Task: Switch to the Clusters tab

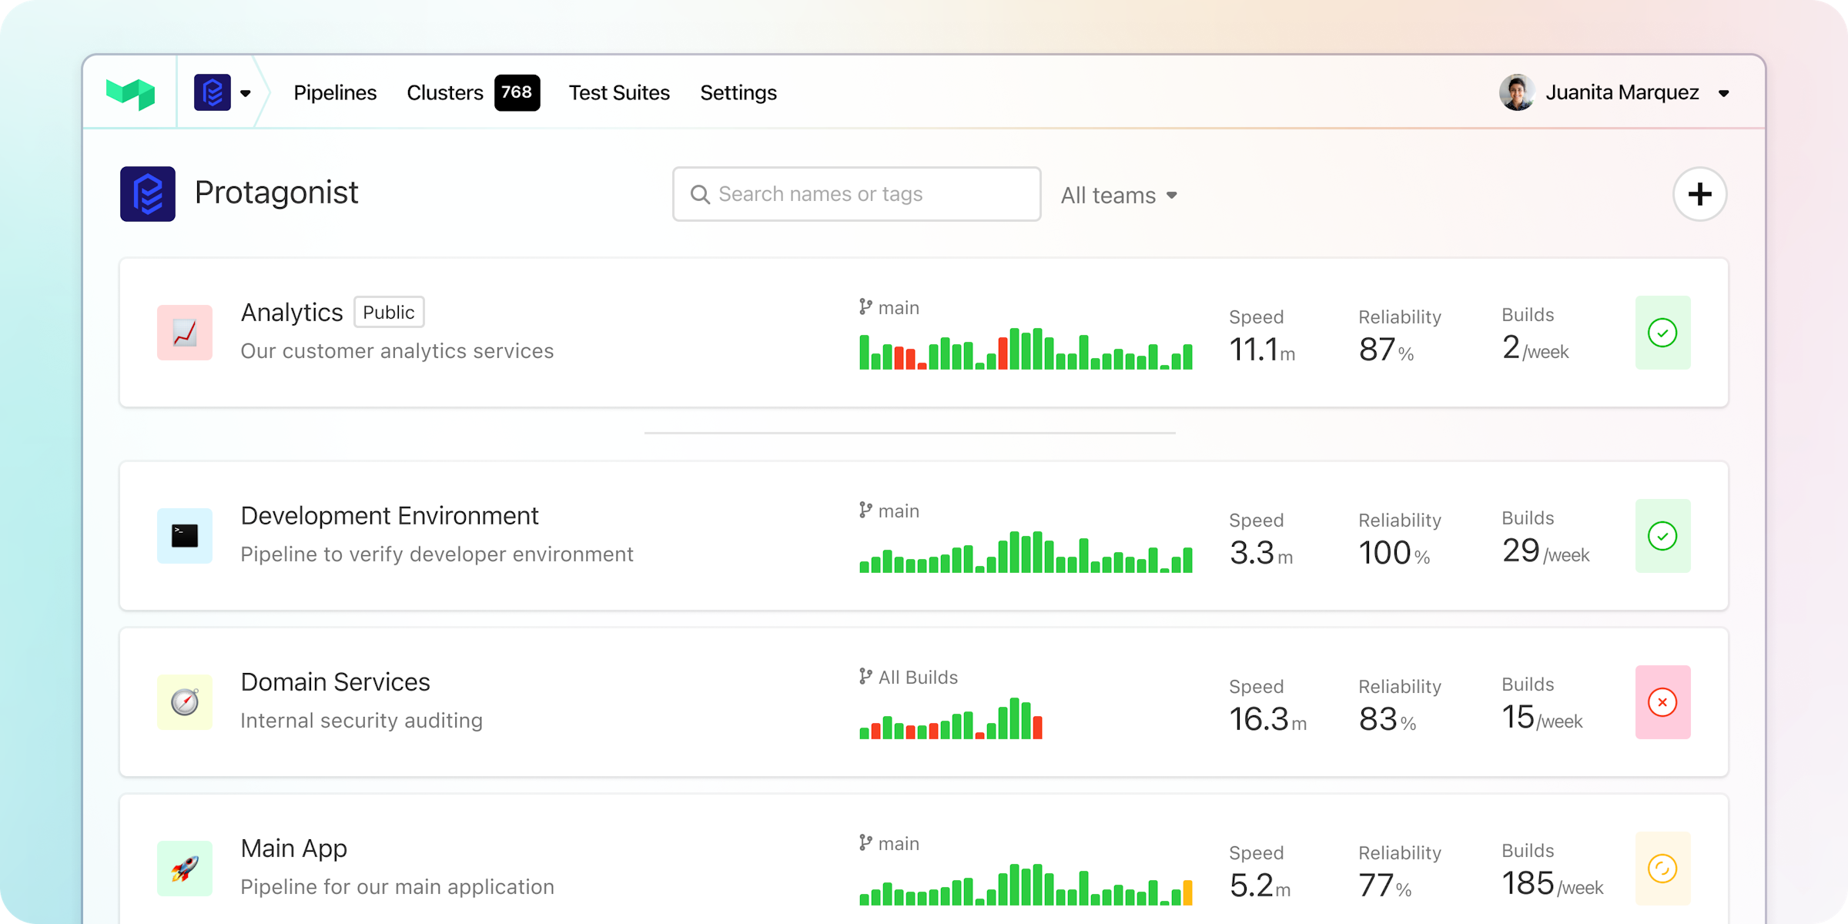Action: 444,92
